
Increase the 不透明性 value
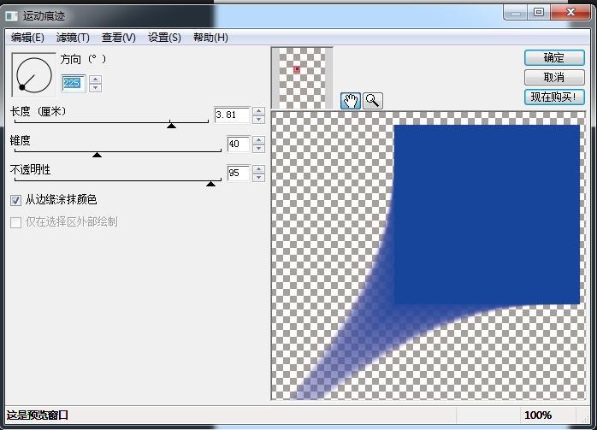coord(259,169)
